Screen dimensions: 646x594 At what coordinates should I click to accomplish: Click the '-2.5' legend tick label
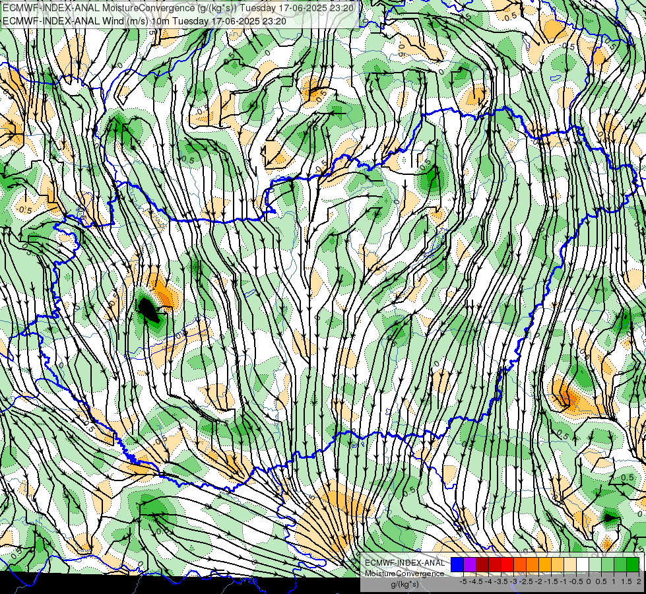(x=526, y=581)
